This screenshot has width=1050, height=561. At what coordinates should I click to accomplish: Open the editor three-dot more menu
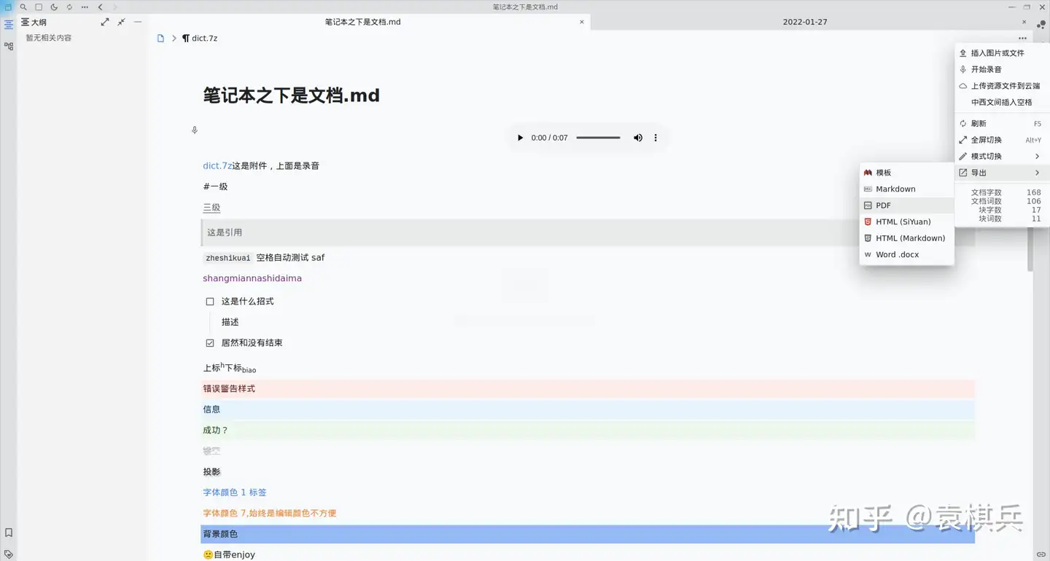1022,39
